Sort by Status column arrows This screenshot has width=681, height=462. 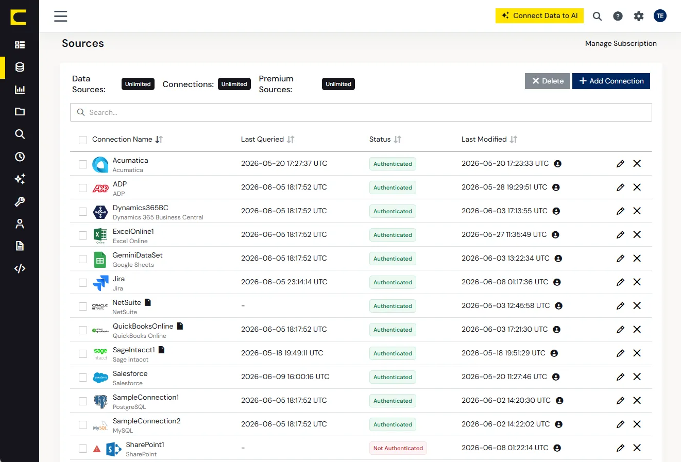397,140
